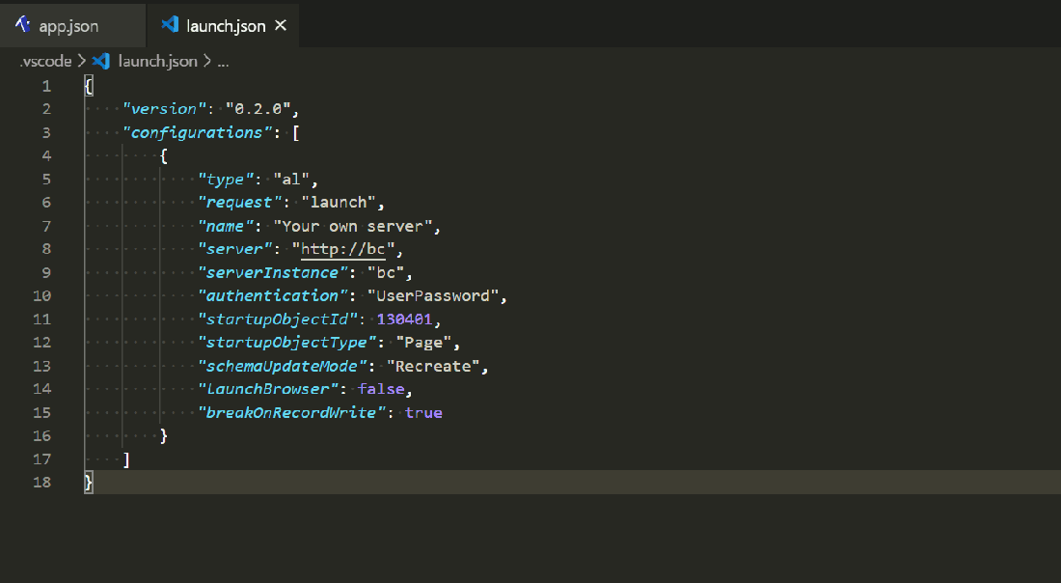Screen dimensions: 1061x583
Task: Switch to the app.json tab
Action: coord(68,26)
